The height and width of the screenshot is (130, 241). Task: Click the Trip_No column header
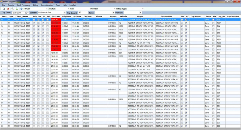(x=221, y=17)
